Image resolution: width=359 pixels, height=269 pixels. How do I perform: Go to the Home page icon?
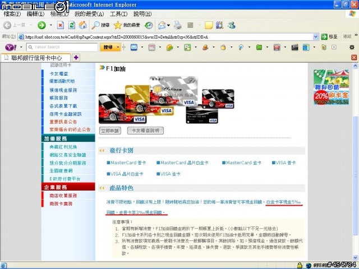(x=83, y=25)
